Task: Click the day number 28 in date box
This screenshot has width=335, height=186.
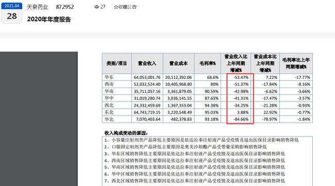Action: click(12, 16)
